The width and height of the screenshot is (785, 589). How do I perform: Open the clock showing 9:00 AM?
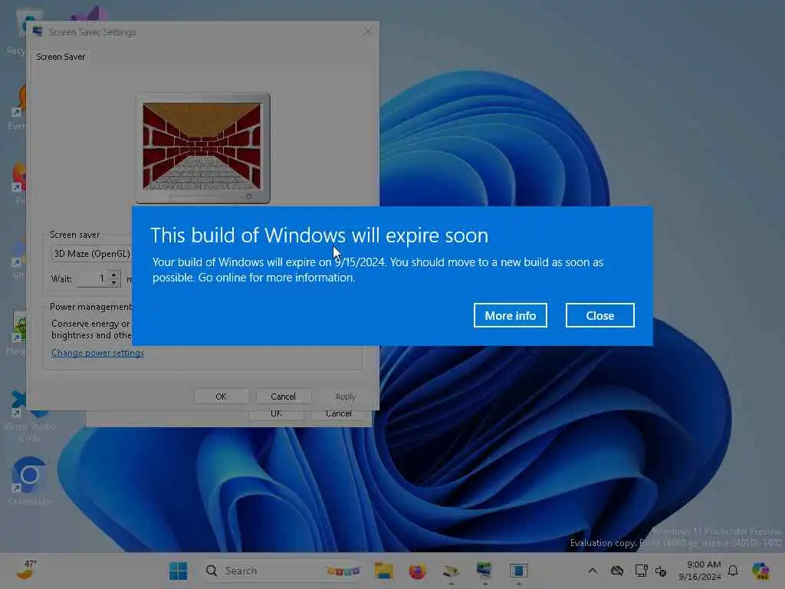point(700,571)
